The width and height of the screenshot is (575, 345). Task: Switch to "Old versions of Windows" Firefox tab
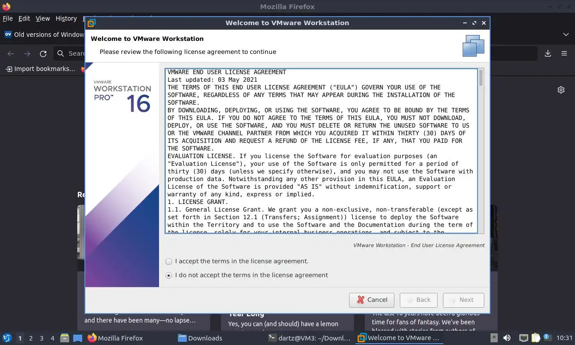coord(44,35)
